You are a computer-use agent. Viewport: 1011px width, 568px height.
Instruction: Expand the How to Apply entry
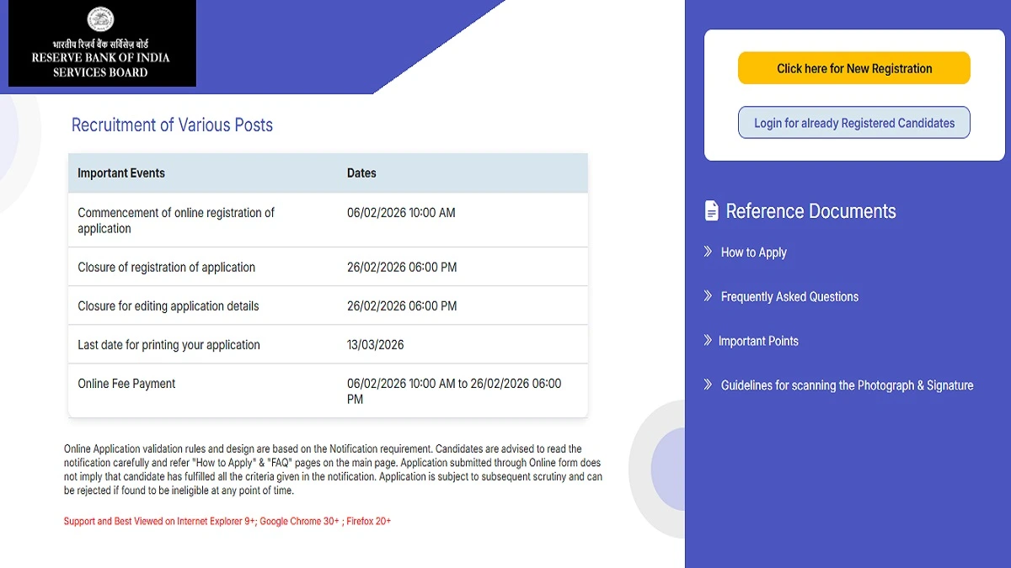point(753,252)
